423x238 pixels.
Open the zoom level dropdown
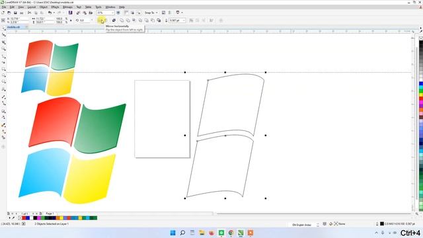tap(112, 13)
